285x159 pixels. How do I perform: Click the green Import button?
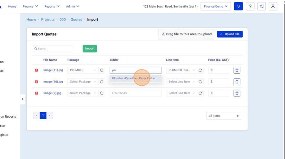tap(90, 49)
